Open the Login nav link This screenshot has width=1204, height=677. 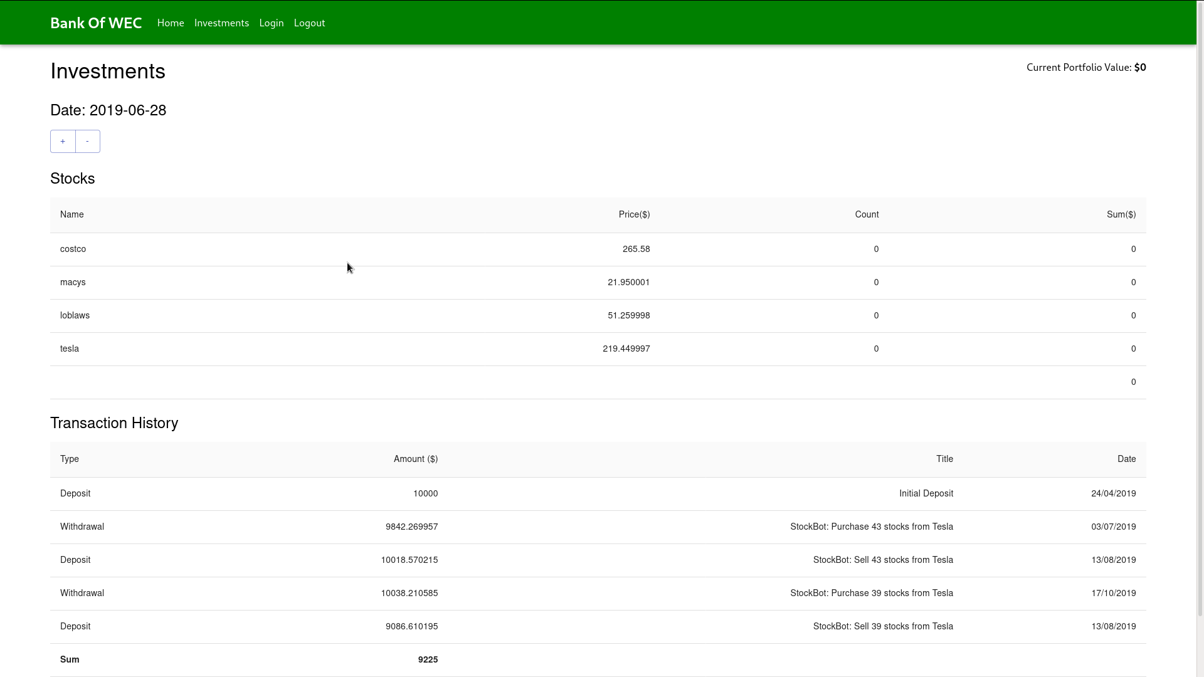pyautogui.click(x=272, y=23)
